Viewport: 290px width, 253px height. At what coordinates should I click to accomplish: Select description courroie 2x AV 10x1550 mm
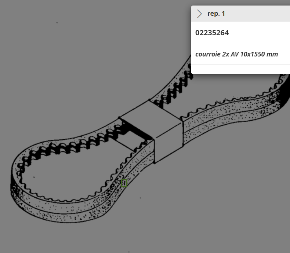[236, 54]
